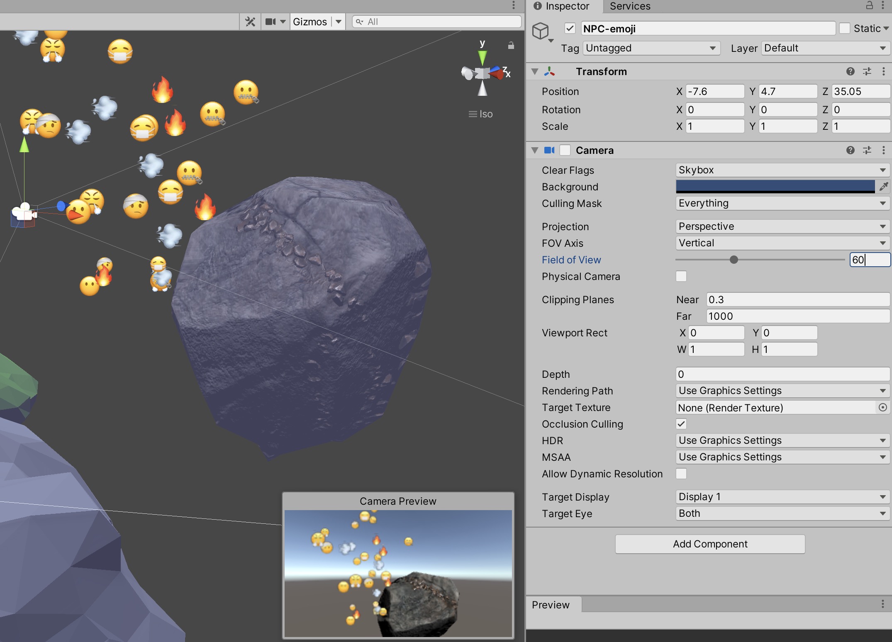Open the Gizmos dropdown arrow
The width and height of the screenshot is (892, 642).
[x=339, y=22]
